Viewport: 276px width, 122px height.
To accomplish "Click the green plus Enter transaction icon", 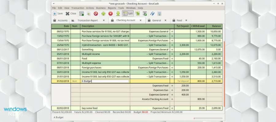I will 103,13.
